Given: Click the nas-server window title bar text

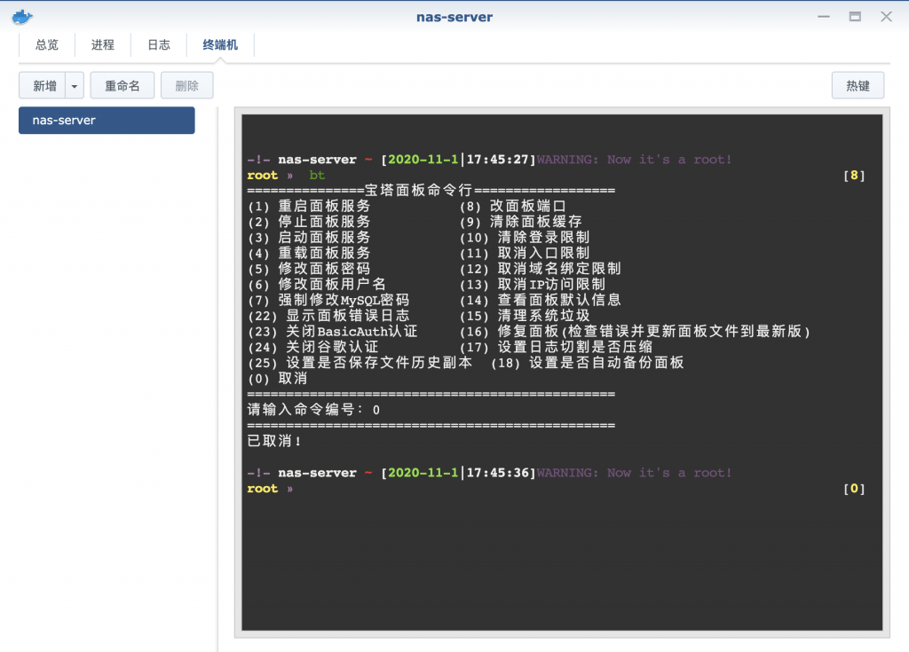Looking at the screenshot, I should [x=454, y=17].
